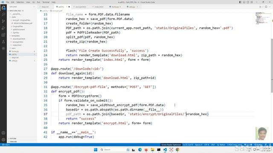Switch to the forms.py editor tab

coord(116,7)
